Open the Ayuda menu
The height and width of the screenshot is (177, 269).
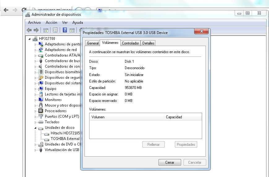(x=78, y=23)
